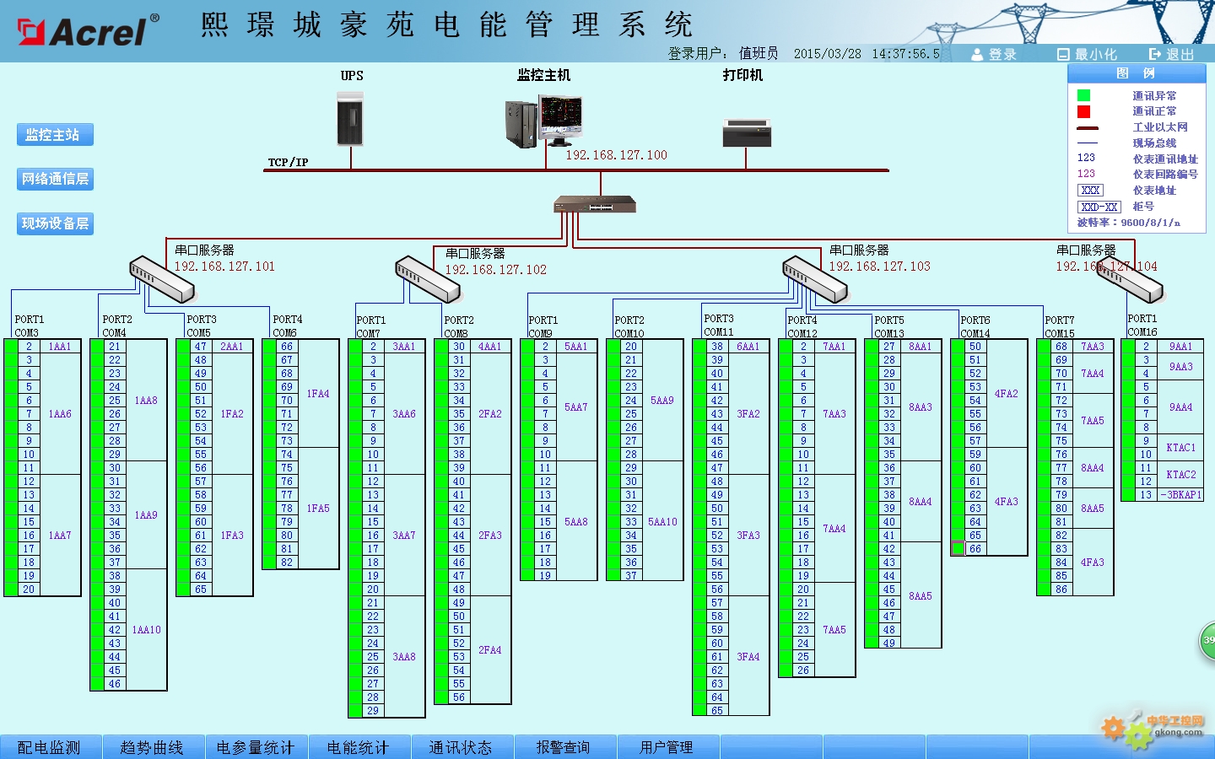Image resolution: width=1215 pixels, height=759 pixels.
Task: Click the login user icon
Action: click(x=977, y=54)
